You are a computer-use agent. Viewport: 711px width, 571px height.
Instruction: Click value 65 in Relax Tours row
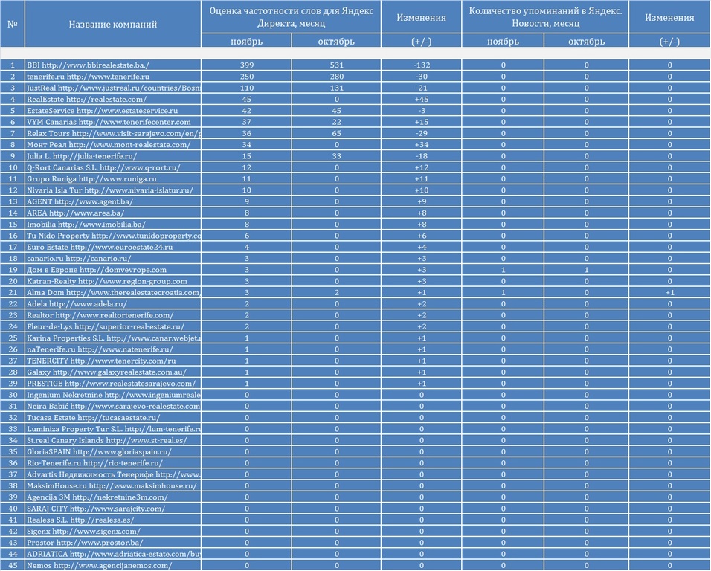336,133
